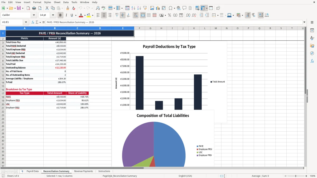The width and height of the screenshot is (317, 178).
Task: Open Find and Replace icon
Action: 98,8
